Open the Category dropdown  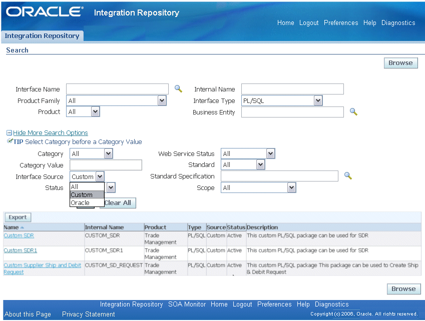(x=91, y=153)
